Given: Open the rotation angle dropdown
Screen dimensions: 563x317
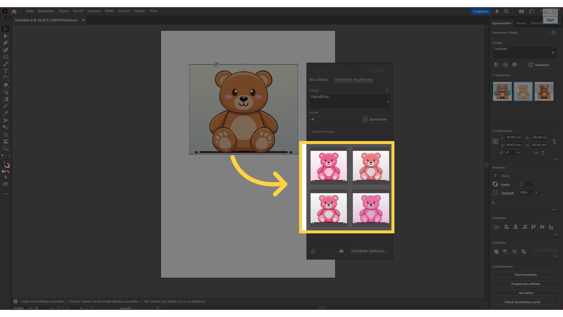Looking at the screenshot, I should click(x=518, y=153).
